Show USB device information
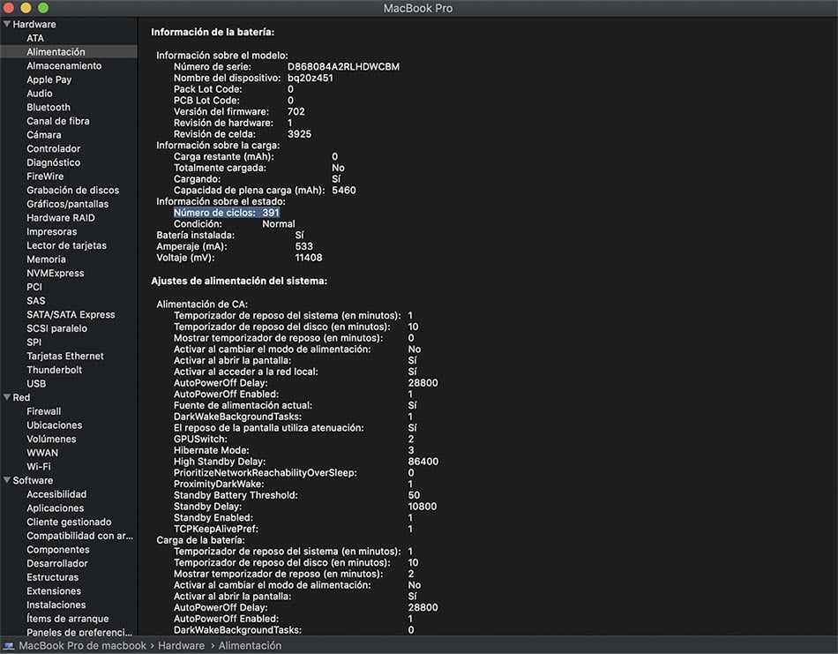The height and width of the screenshot is (654, 838). pos(36,383)
